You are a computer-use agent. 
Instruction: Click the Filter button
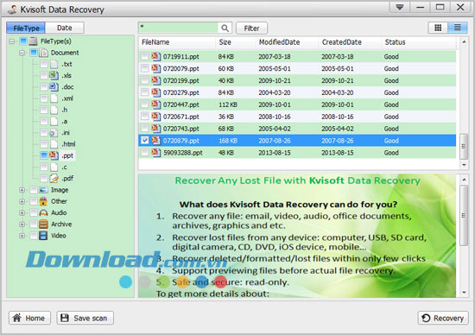pyautogui.click(x=251, y=28)
